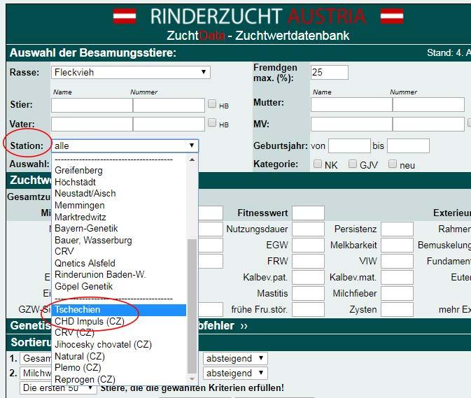471x398 pixels.
Task: Focus the MV Name input field
Action: click(351, 125)
